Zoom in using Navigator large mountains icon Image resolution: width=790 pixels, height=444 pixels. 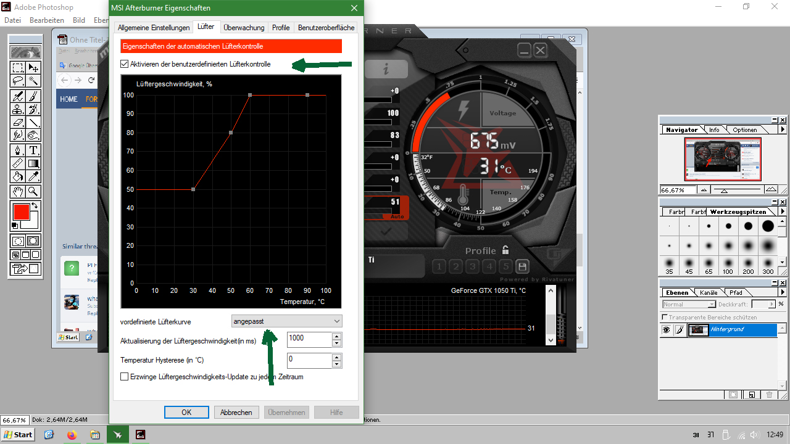[x=771, y=189]
